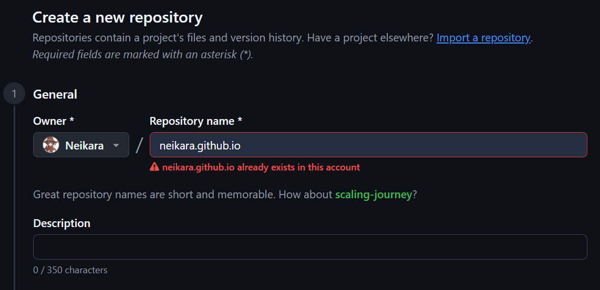
Task: Use the suggested name scaling-journey
Action: pyautogui.click(x=374, y=195)
